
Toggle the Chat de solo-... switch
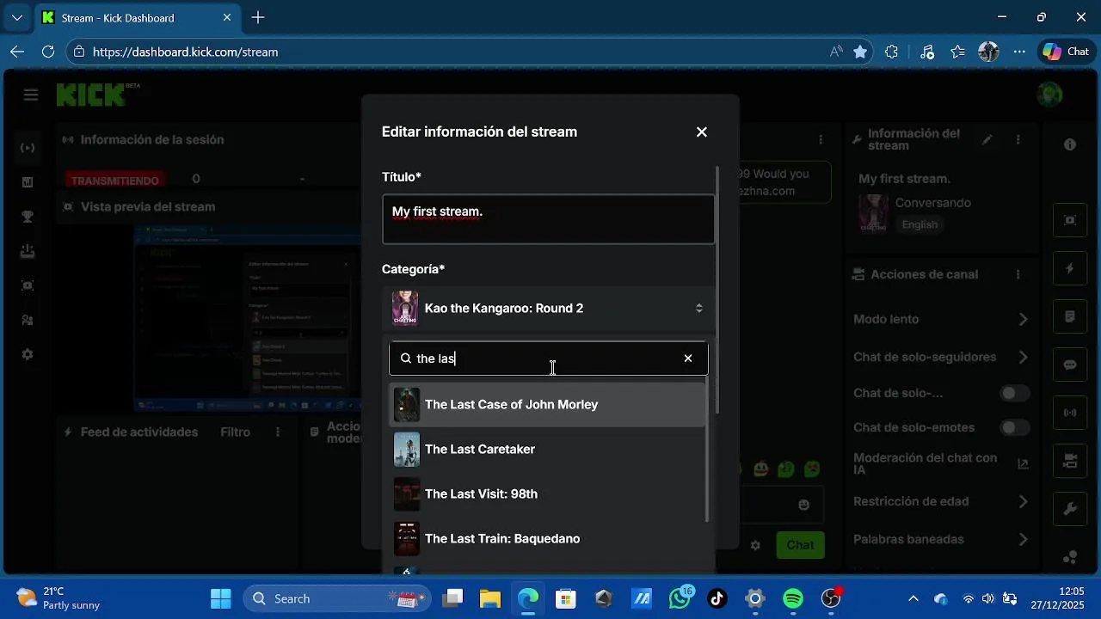point(1015,393)
